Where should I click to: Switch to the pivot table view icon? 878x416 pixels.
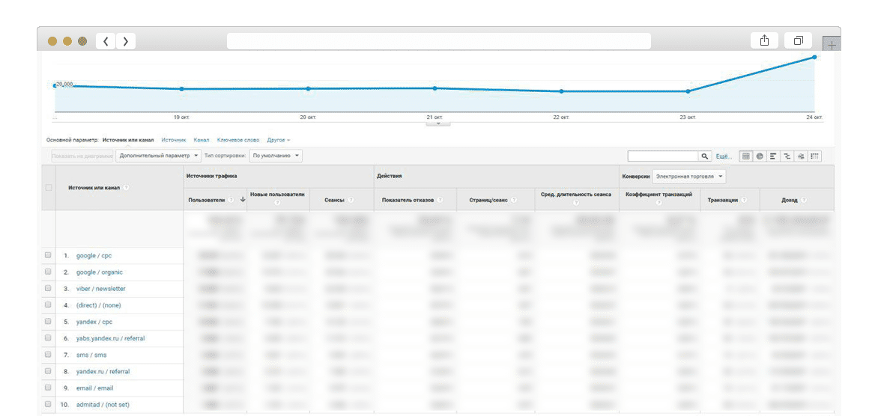tap(814, 156)
